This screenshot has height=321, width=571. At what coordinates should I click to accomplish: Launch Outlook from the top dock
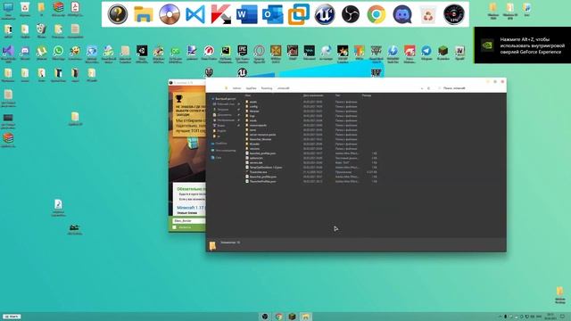coord(272,14)
